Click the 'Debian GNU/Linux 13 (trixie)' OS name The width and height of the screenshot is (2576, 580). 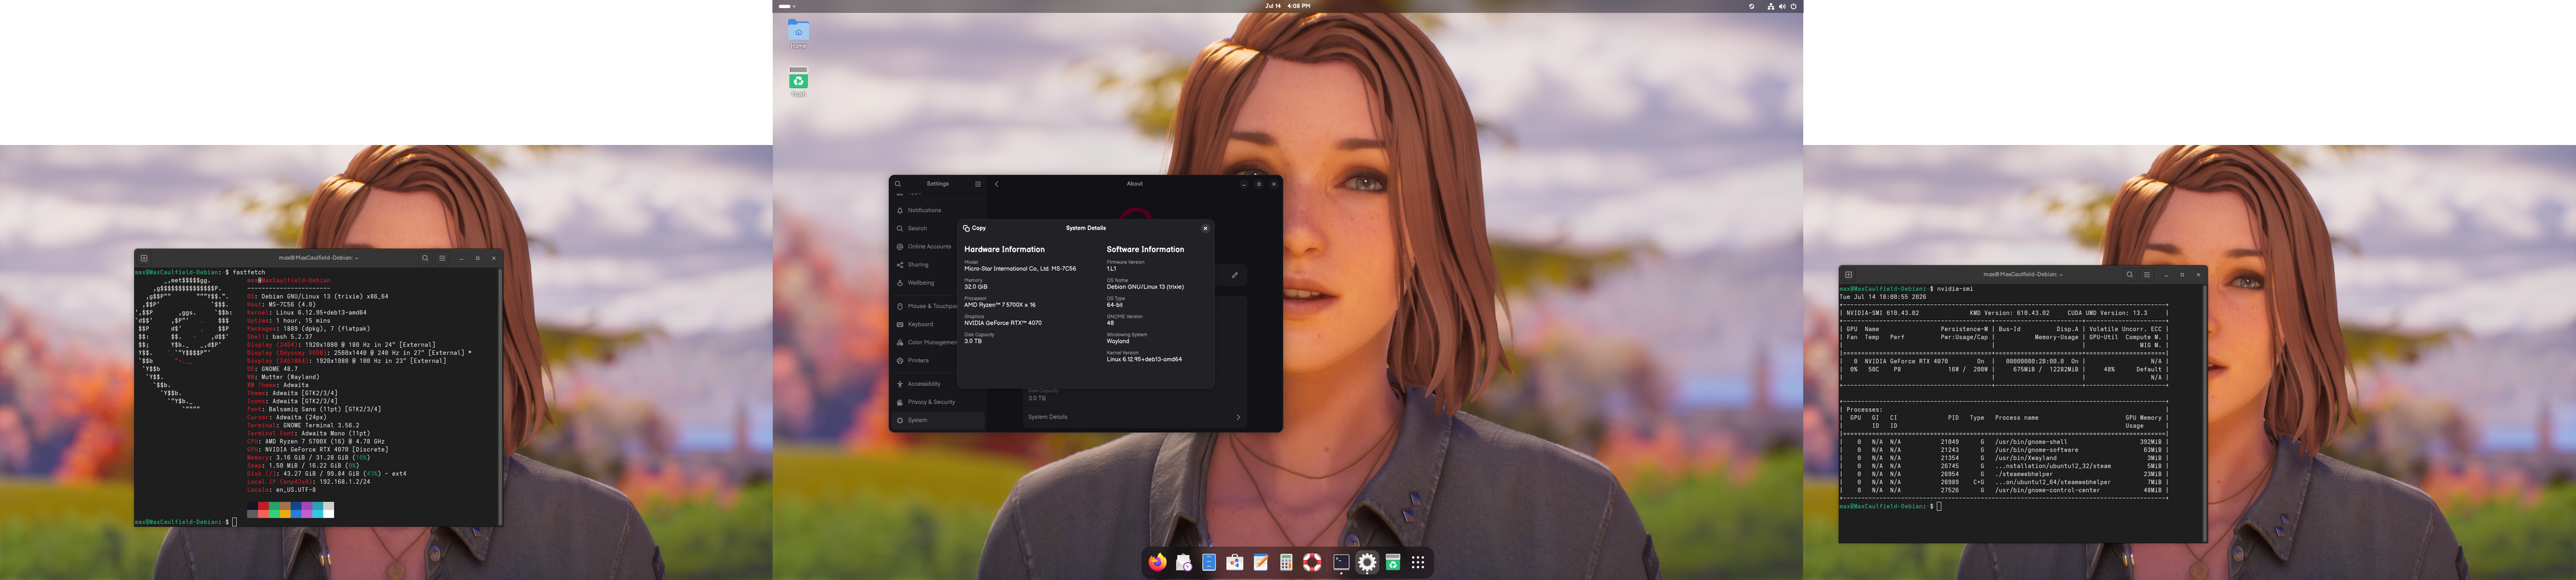click(1145, 287)
